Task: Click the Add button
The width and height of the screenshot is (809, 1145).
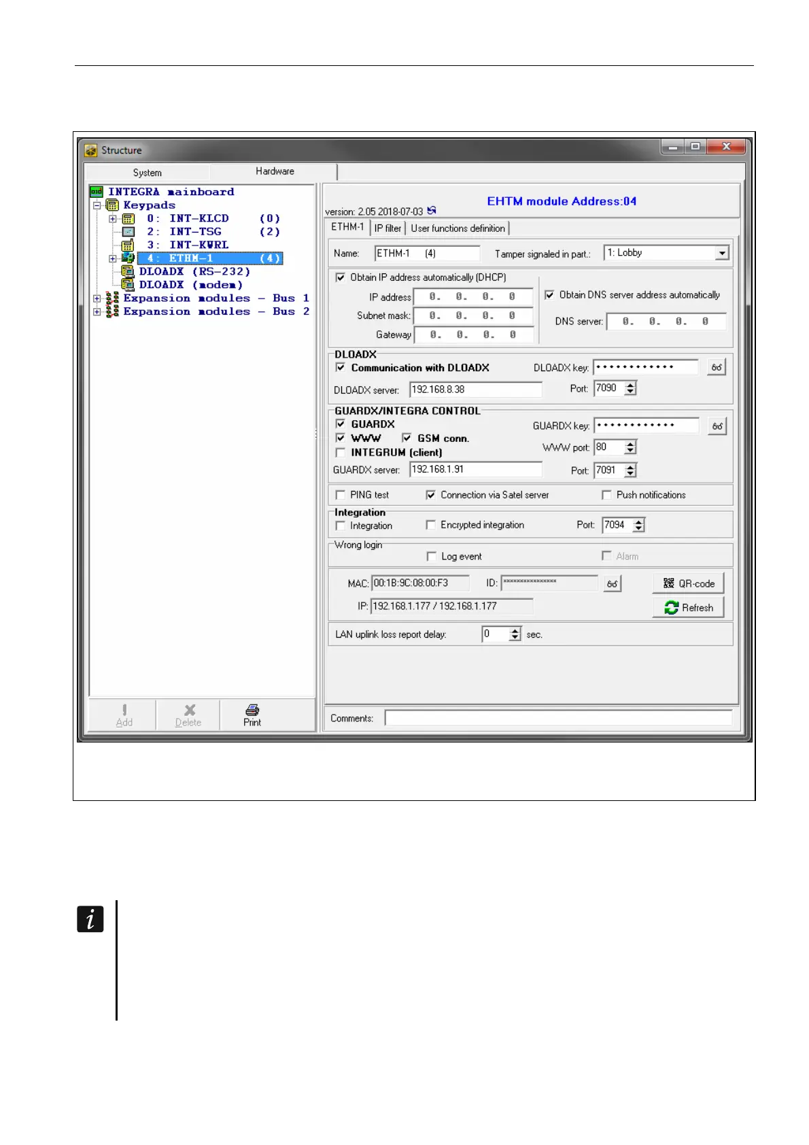Action: [x=124, y=715]
